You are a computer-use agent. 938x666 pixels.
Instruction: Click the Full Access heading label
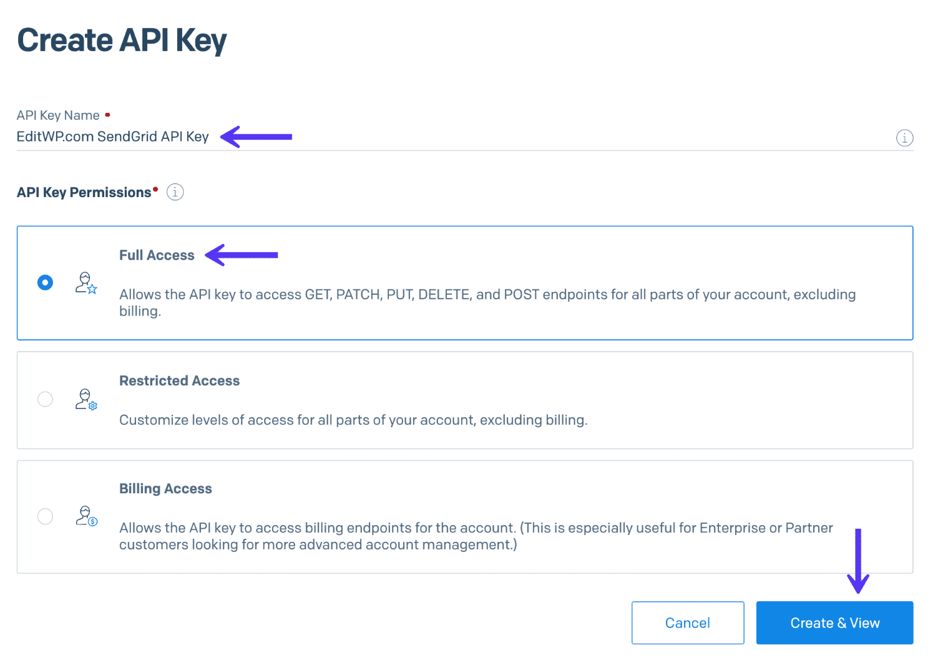[156, 255]
